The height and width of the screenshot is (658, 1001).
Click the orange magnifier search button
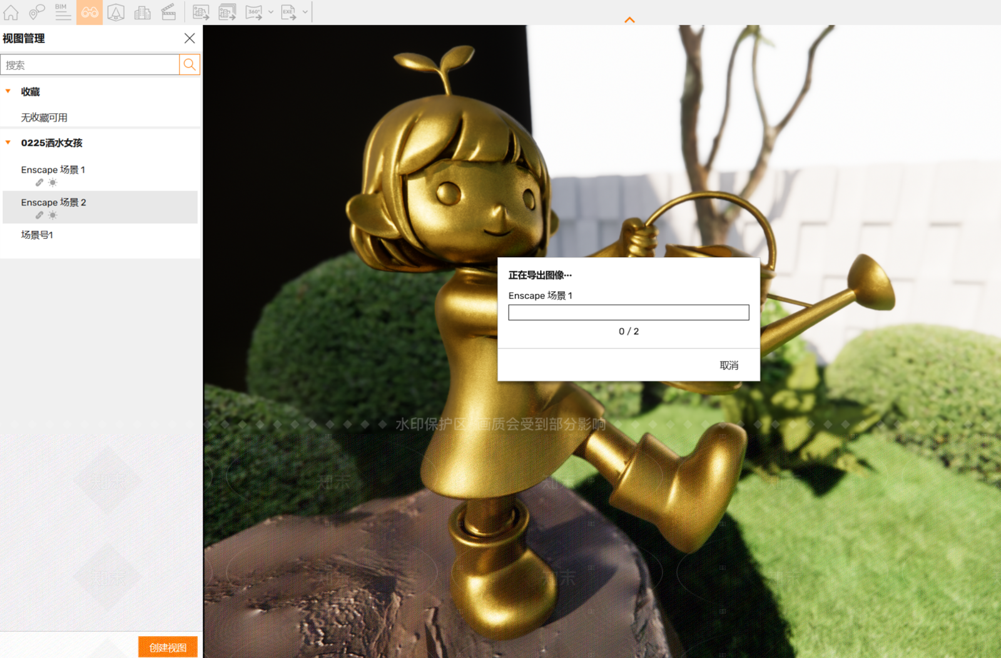pyautogui.click(x=190, y=64)
